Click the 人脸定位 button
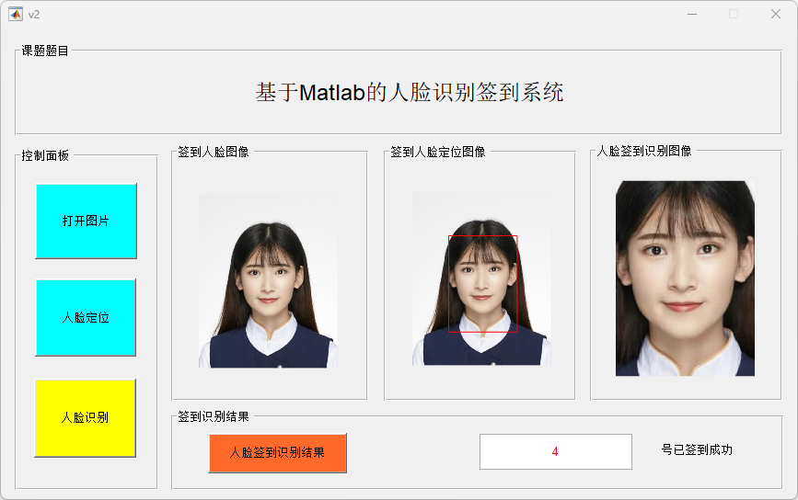 86,318
